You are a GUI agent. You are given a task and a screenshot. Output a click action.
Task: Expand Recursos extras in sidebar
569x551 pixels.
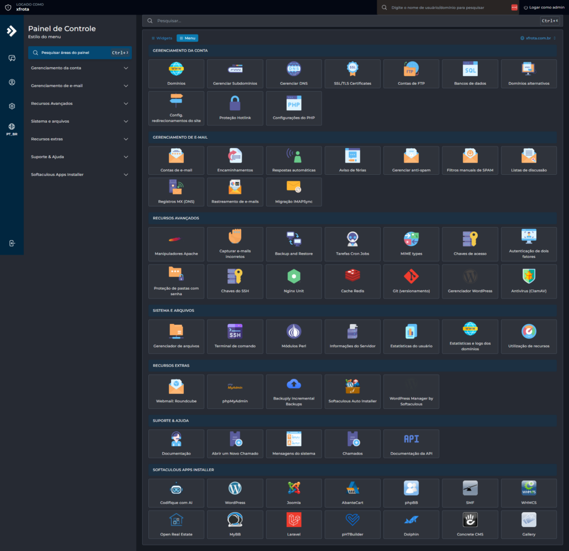coord(79,139)
